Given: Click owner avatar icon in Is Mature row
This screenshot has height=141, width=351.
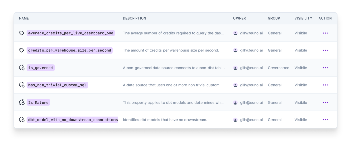Looking at the screenshot, I should [x=235, y=103].
